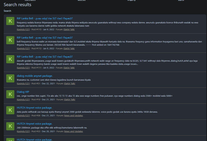Screen dimensions: 207x141
Task: Visit the Kavindu1221 profile link on the Post #51 row
Action: coord(23,84)
